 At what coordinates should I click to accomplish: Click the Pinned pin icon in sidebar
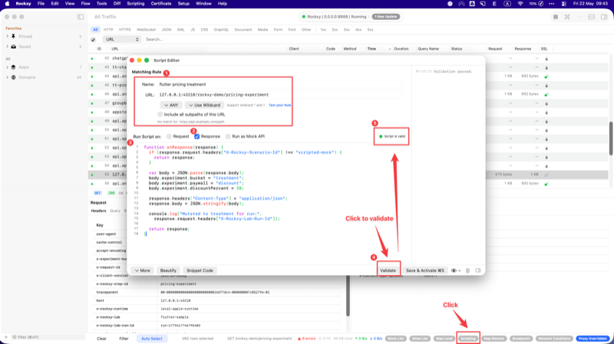tap(13, 36)
